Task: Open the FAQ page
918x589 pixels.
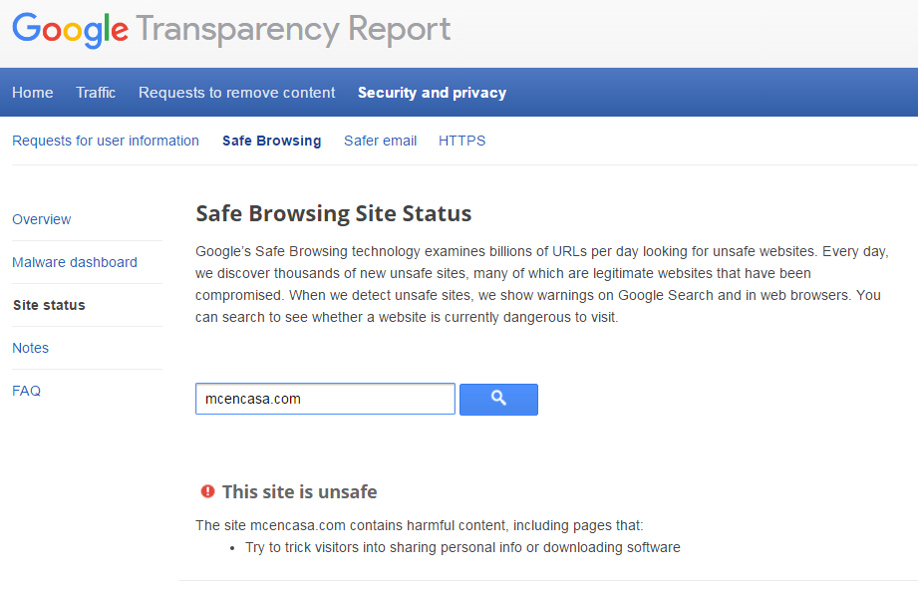Action: (26, 391)
